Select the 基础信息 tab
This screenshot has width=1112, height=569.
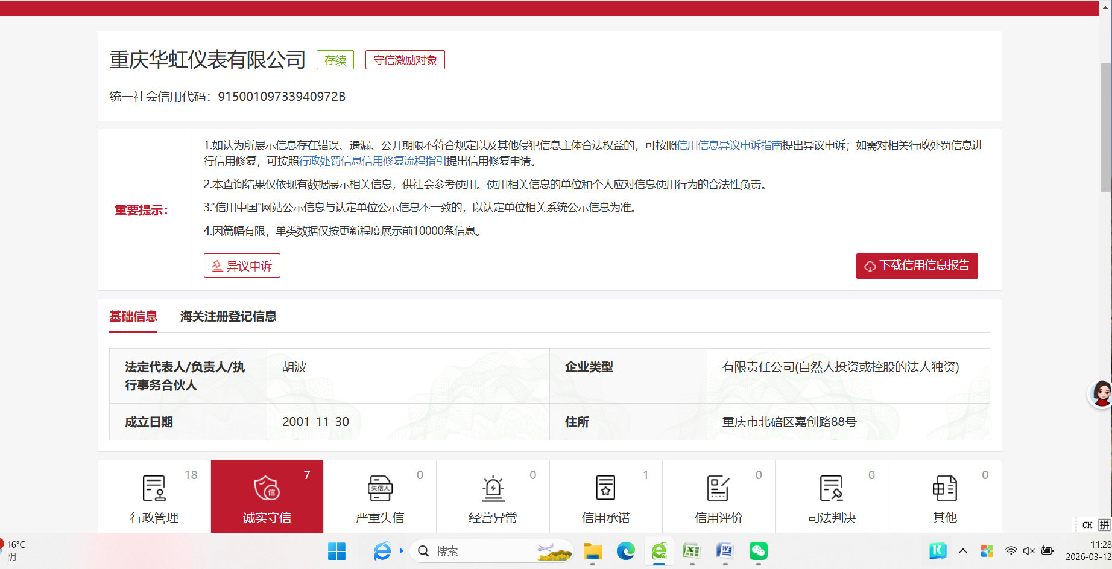pyautogui.click(x=133, y=317)
